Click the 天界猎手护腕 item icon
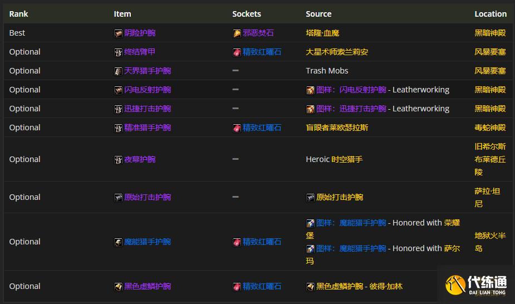 118,71
